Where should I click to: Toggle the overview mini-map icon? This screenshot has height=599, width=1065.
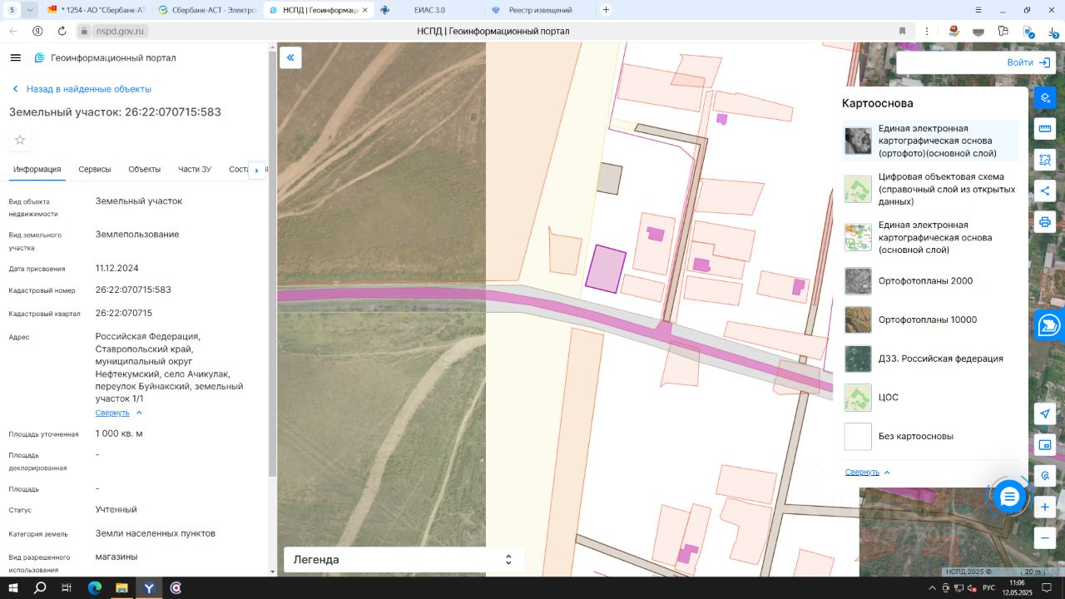1045,445
